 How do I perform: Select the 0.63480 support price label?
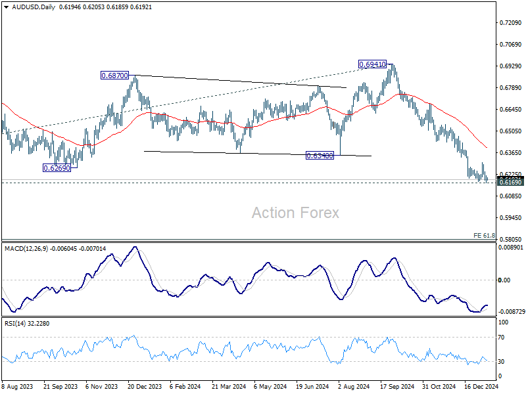(320, 156)
